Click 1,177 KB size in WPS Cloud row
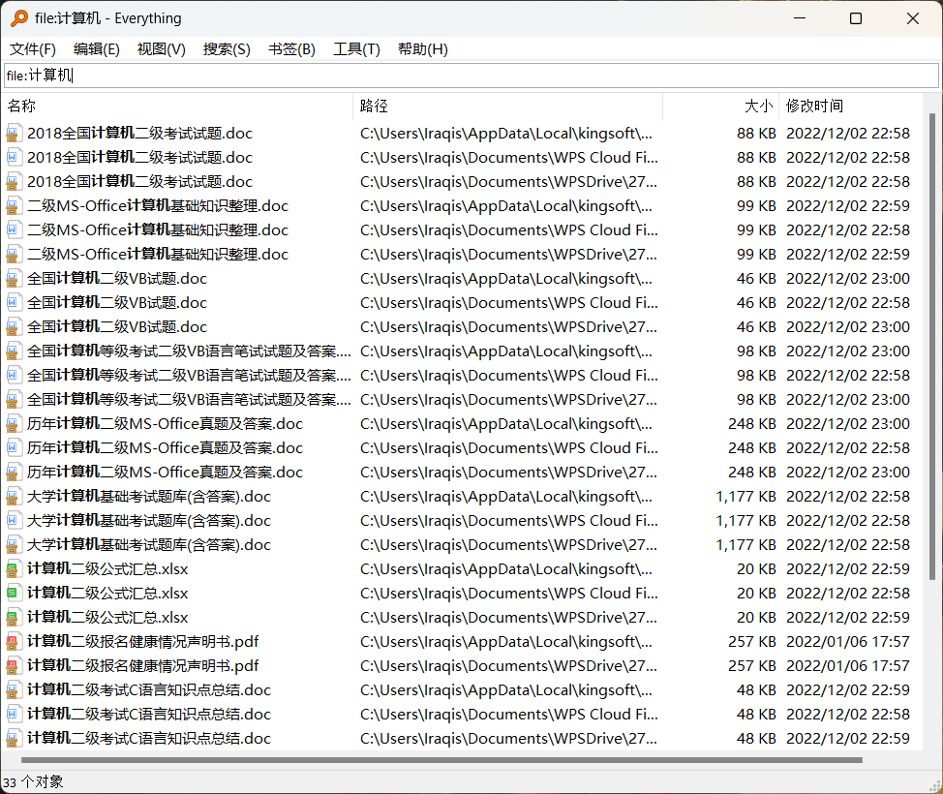This screenshot has height=794, width=943. coord(745,521)
